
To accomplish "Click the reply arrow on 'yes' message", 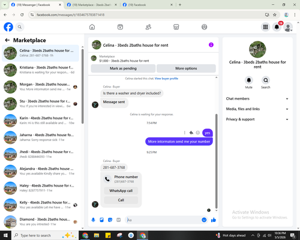I will 191,133.
